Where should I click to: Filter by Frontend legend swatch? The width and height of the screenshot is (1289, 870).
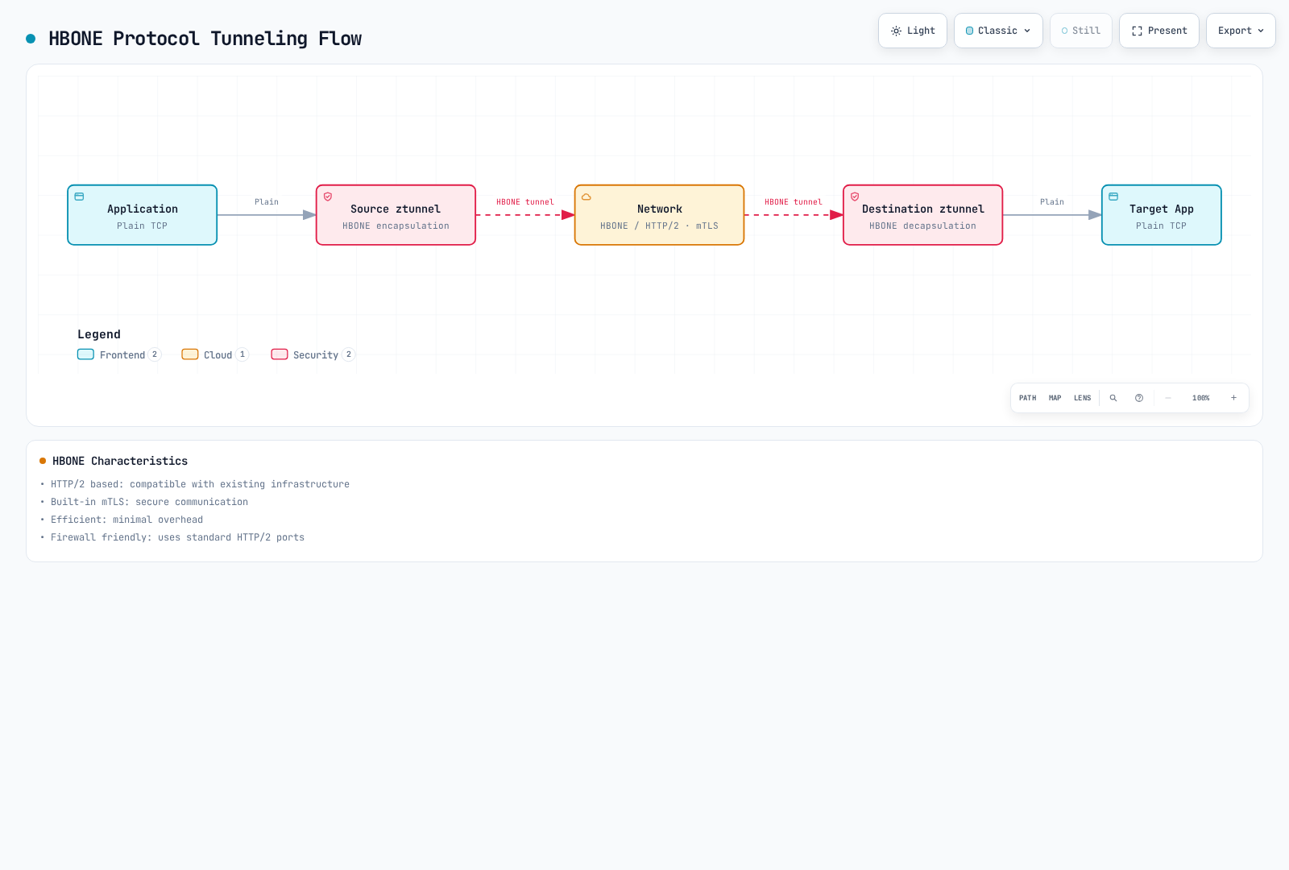tap(85, 354)
